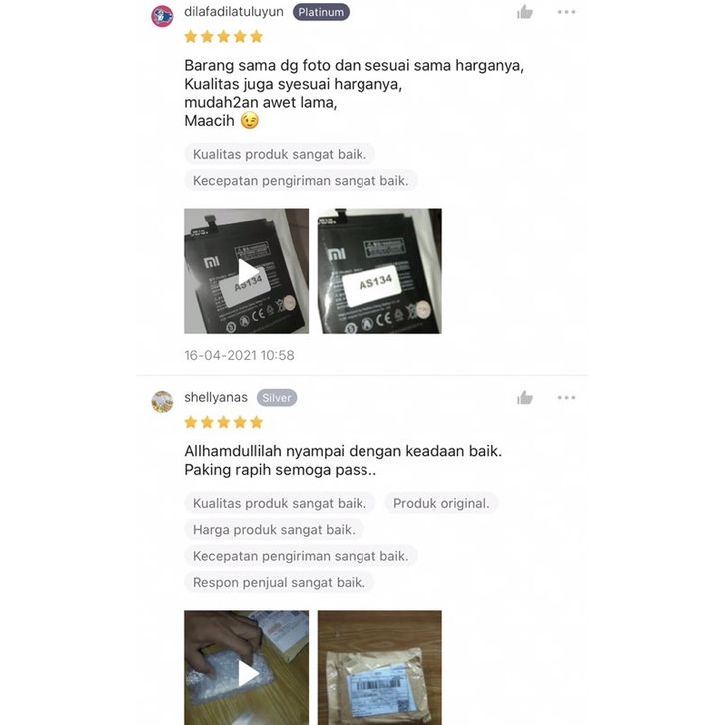725x725 pixels.
Task: Like shellyanas's review with thumbs-up
Action: pos(525,398)
